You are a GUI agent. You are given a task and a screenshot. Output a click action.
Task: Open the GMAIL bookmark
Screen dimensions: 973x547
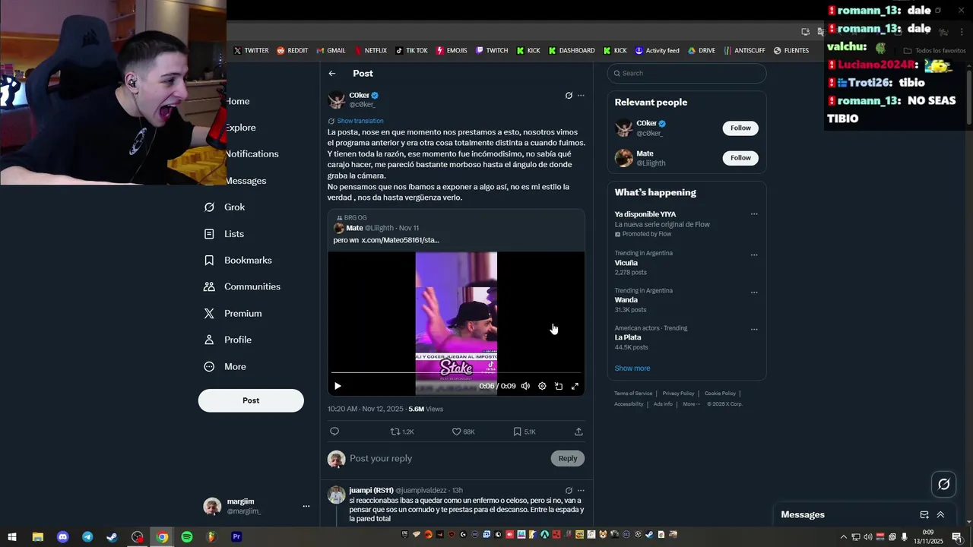[331, 51]
